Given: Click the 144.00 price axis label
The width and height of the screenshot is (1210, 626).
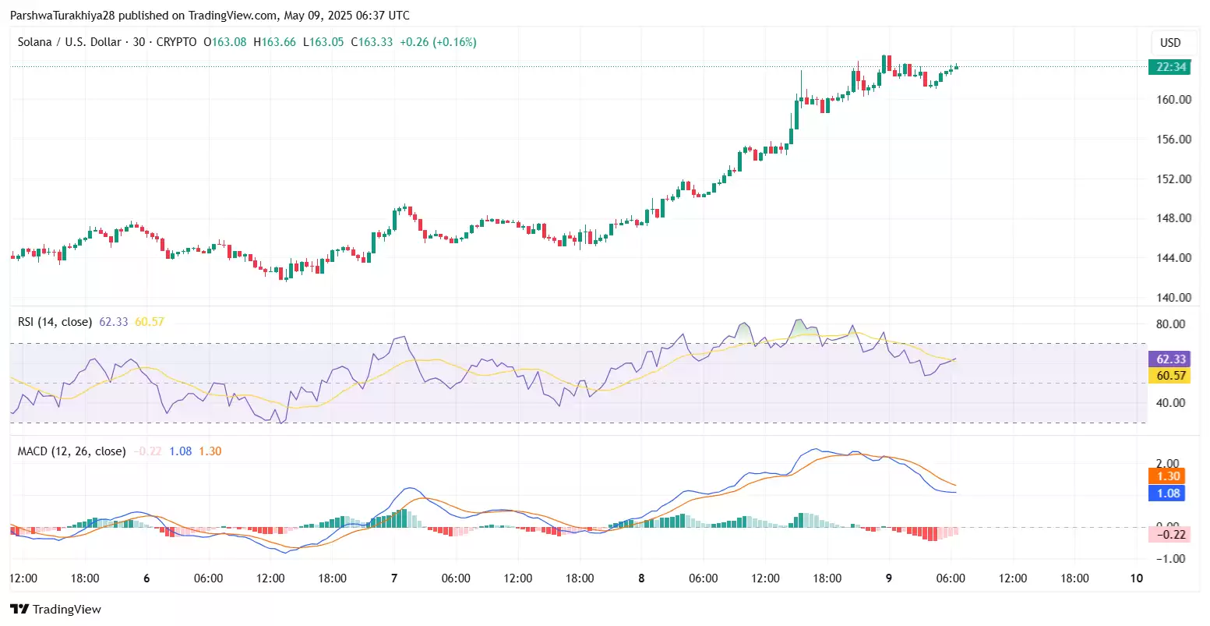Looking at the screenshot, I should 1174,258.
